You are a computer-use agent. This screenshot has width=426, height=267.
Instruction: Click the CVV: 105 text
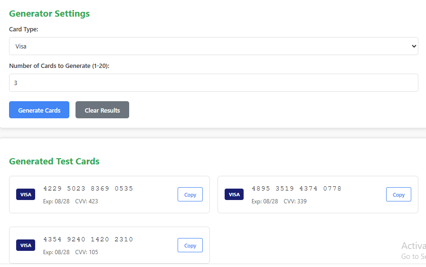[86, 252]
